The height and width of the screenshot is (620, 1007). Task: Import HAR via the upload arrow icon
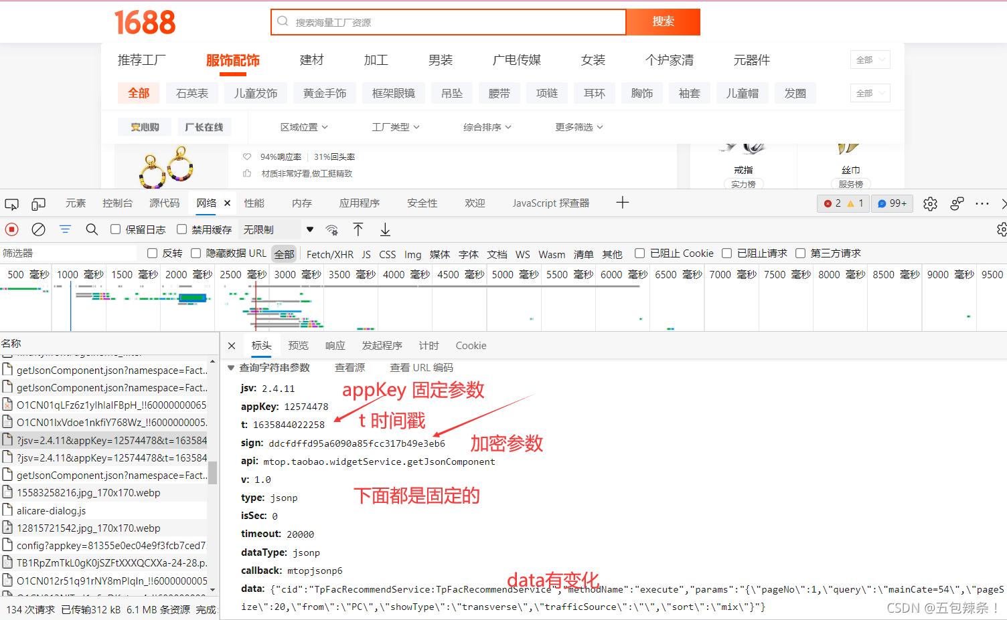coord(359,229)
